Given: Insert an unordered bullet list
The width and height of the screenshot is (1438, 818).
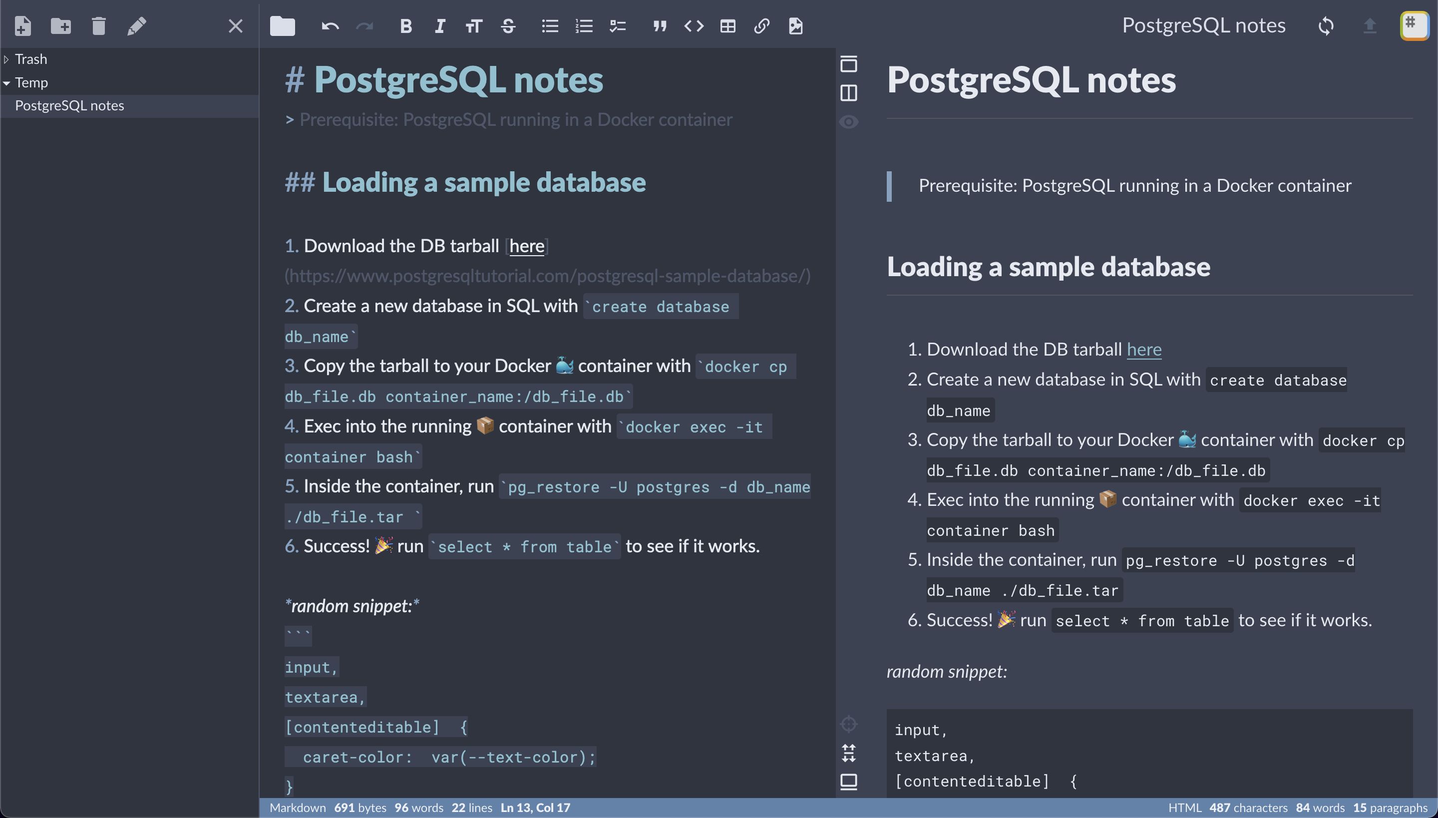Looking at the screenshot, I should coord(550,26).
